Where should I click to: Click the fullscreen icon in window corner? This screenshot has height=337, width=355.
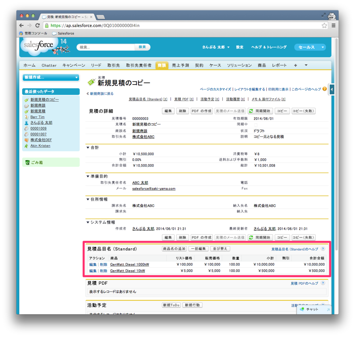323,15
